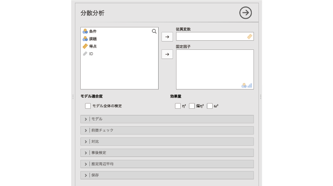
Task: Show the 推定周辺平均 options
Action: tap(167, 164)
